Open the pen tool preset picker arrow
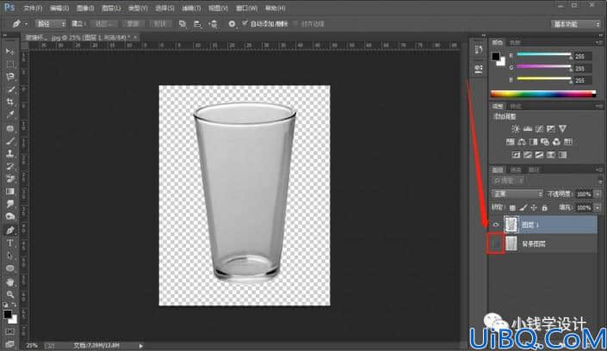607x351 pixels. pyautogui.click(x=26, y=24)
